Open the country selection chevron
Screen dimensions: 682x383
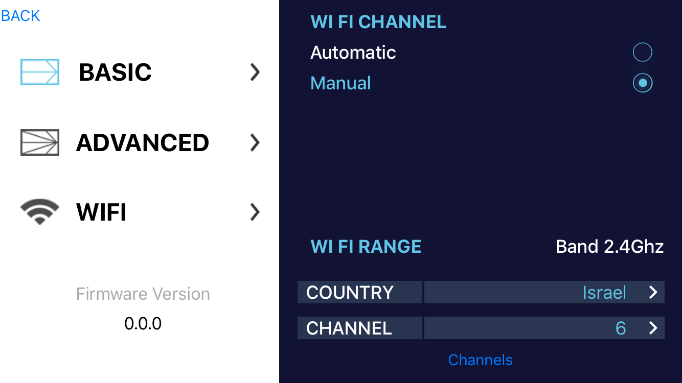pyautogui.click(x=653, y=292)
